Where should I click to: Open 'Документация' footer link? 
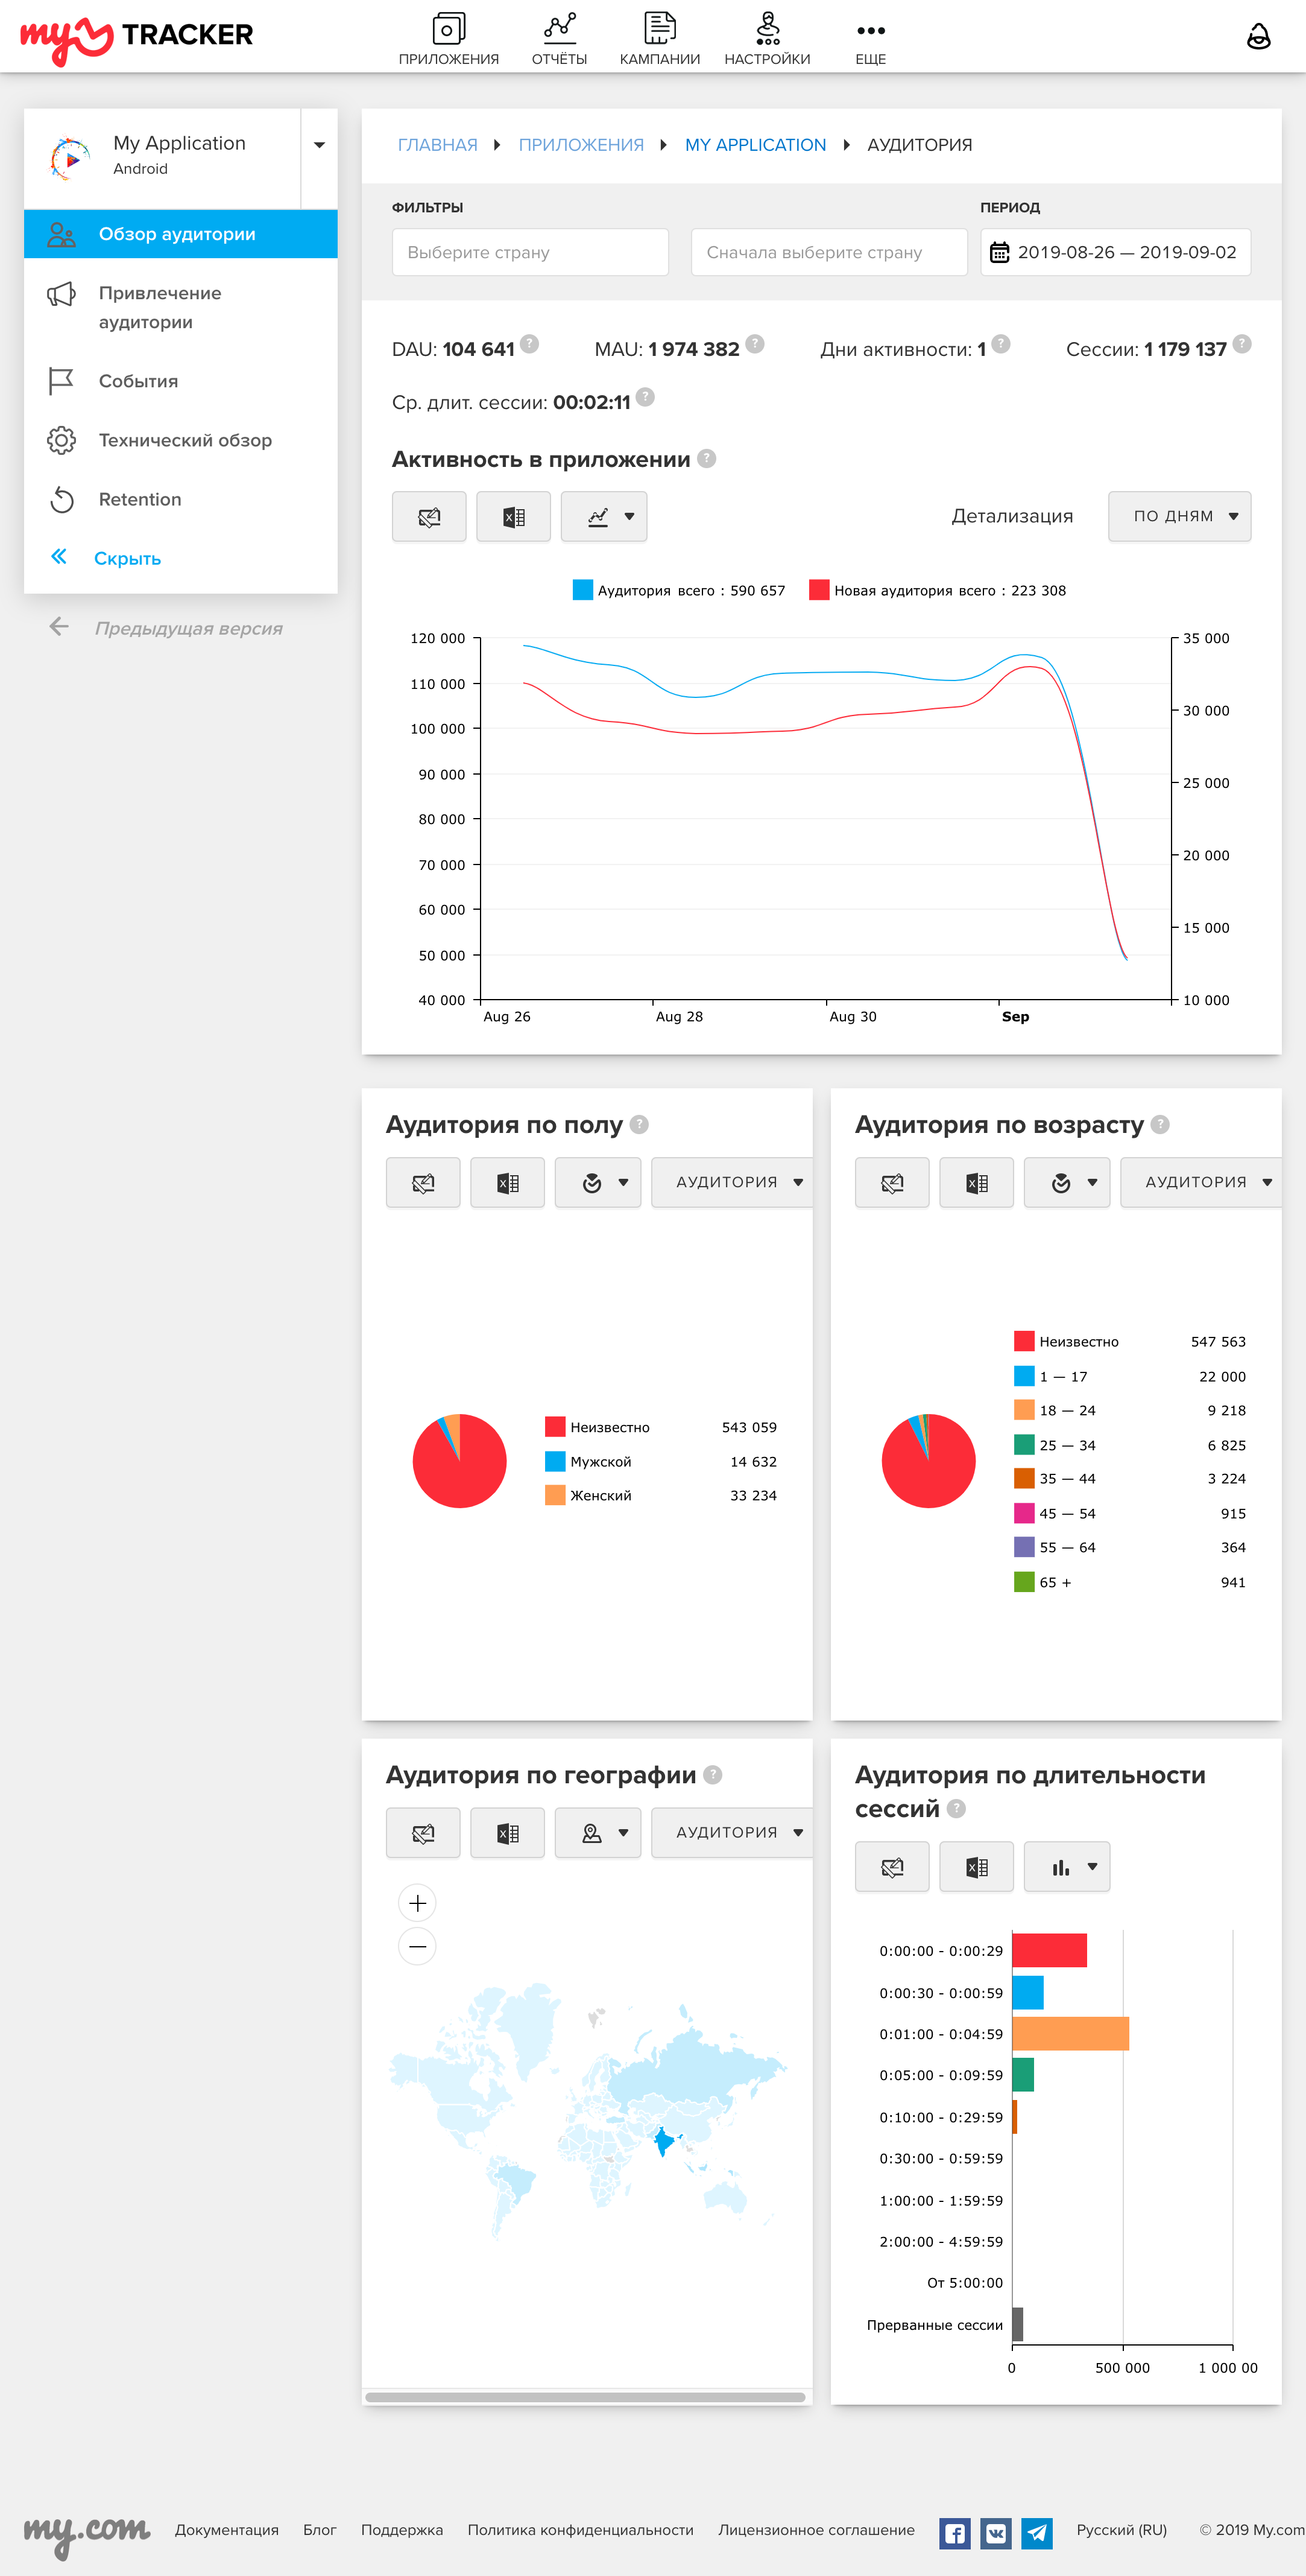click(227, 2530)
